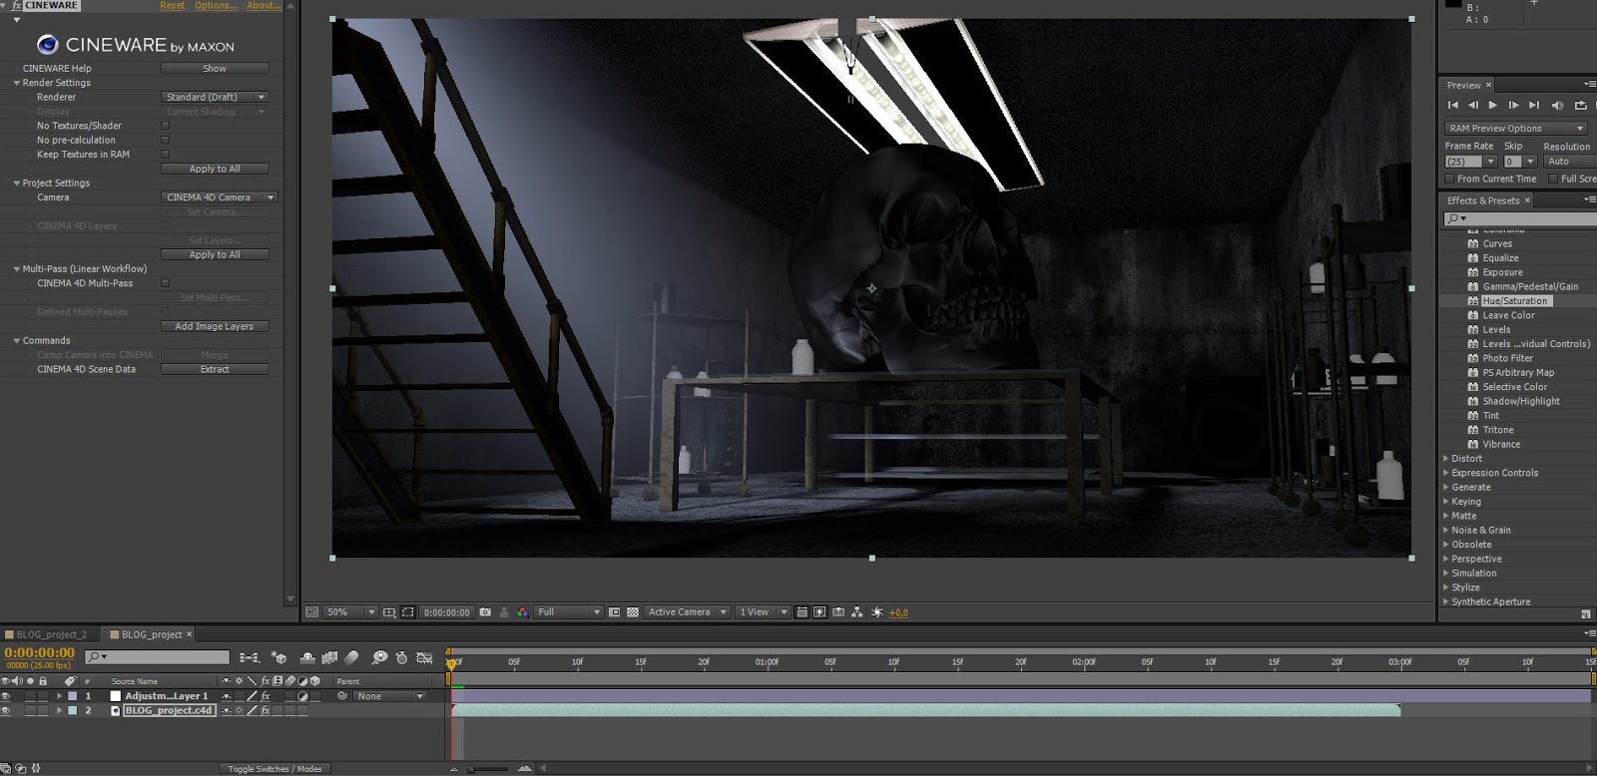Enable Frame Blending icon in timeline
This screenshot has height=776, width=1597.
click(x=329, y=657)
